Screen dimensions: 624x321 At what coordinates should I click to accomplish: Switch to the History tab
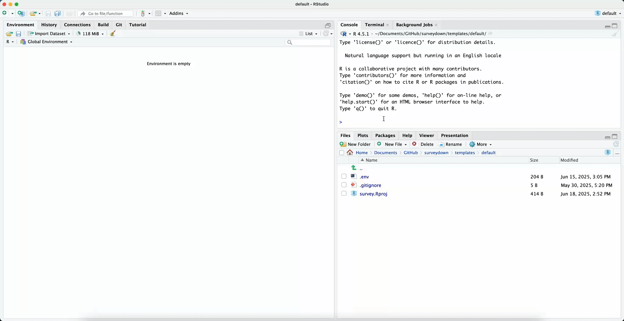pos(49,25)
